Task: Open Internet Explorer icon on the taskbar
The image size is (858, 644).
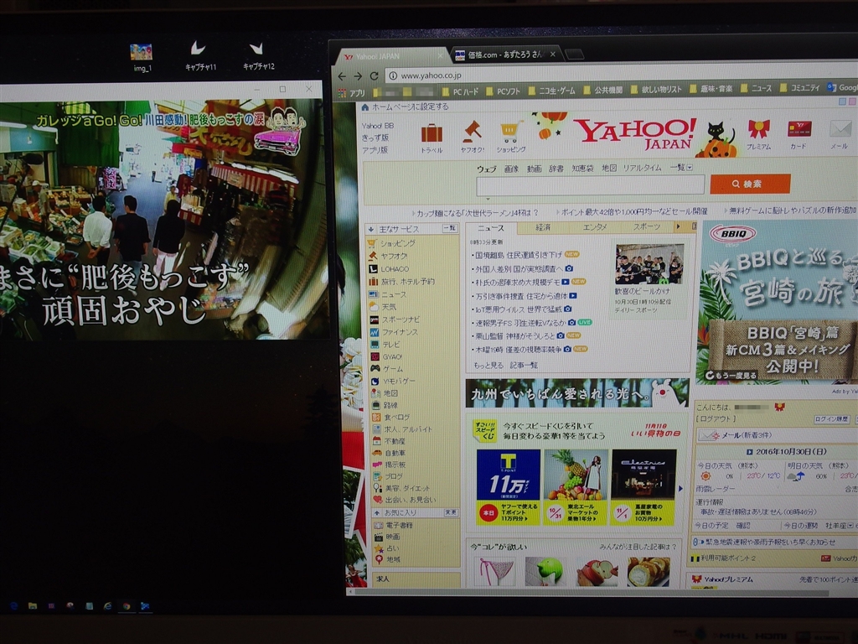Action: click(x=108, y=605)
